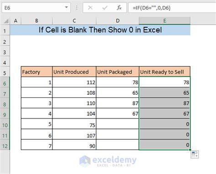Select cell with Unit Produced value 104
Screen dimensions: 216x174
coord(74,113)
